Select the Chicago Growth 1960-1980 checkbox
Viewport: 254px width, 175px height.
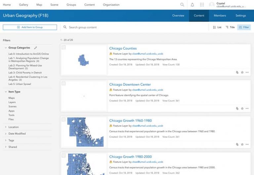(x=63, y=119)
